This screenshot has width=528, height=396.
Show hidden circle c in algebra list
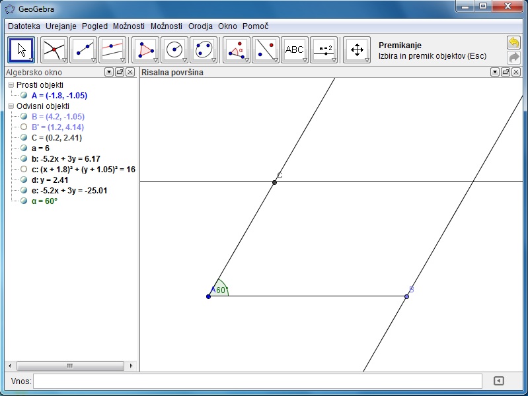click(24, 170)
